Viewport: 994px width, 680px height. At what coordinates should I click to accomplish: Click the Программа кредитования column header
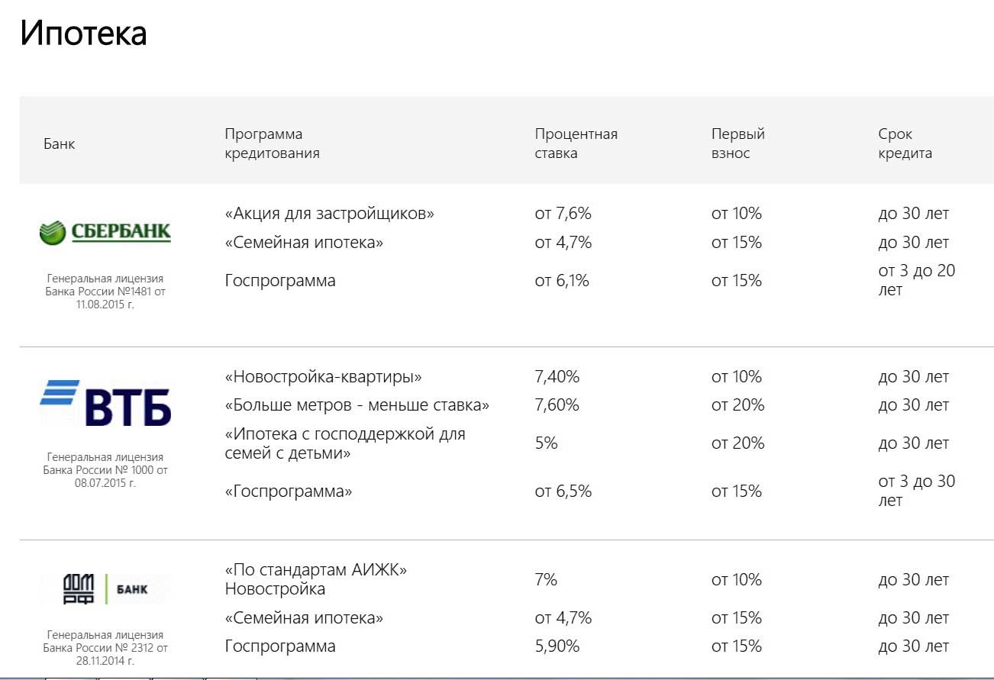[x=272, y=143]
